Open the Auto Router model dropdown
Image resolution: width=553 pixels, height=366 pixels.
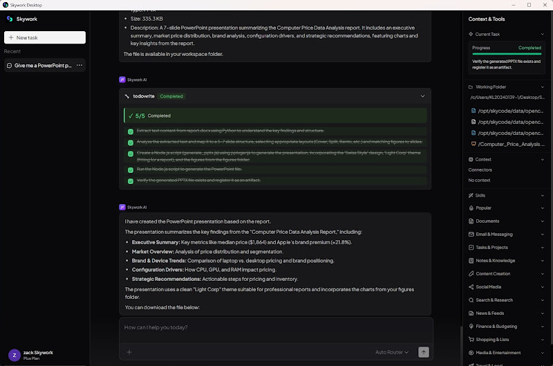391,352
